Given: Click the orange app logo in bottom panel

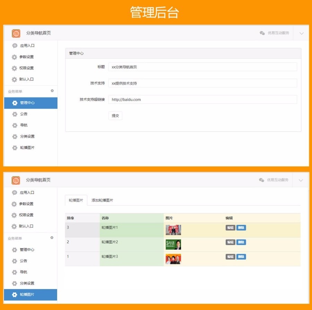Looking at the screenshot, I should 16,180.
